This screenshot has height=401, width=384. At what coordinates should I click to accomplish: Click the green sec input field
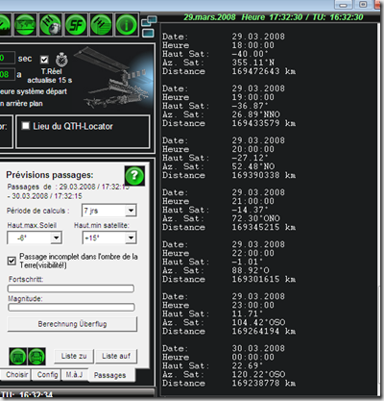tap(7, 58)
